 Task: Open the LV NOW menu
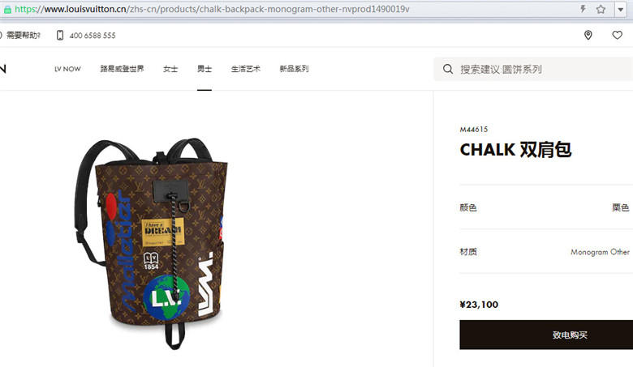coord(68,69)
